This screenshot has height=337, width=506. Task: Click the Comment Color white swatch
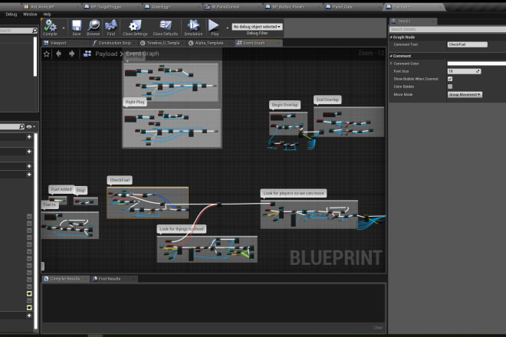click(477, 64)
